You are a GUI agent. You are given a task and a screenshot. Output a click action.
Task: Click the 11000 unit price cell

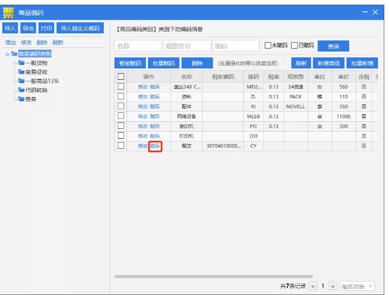pyautogui.click(x=344, y=116)
